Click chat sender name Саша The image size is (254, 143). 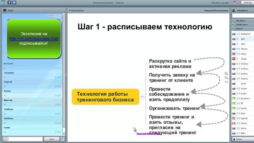click(7, 128)
